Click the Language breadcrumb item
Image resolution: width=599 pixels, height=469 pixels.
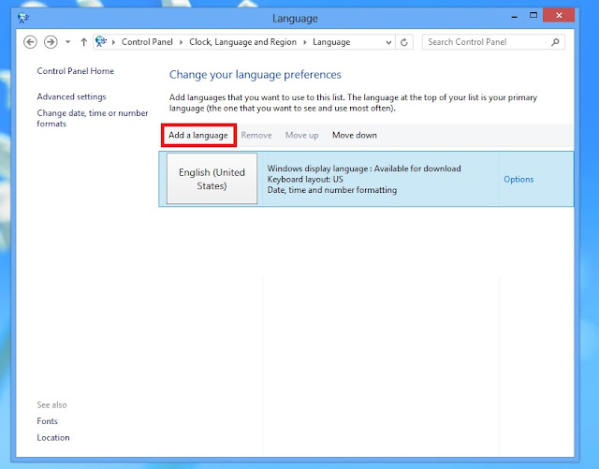331,42
